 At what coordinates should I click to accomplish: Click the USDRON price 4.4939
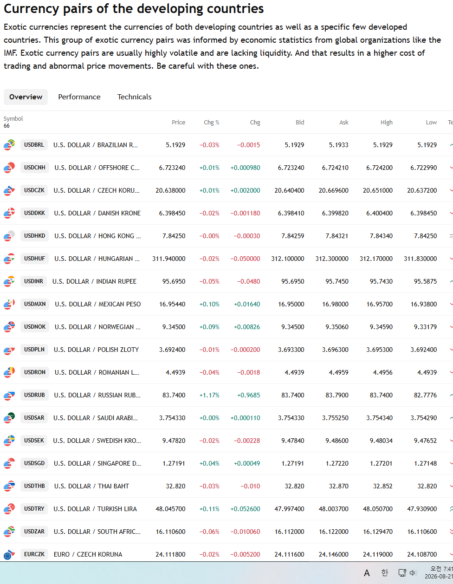(x=175, y=372)
